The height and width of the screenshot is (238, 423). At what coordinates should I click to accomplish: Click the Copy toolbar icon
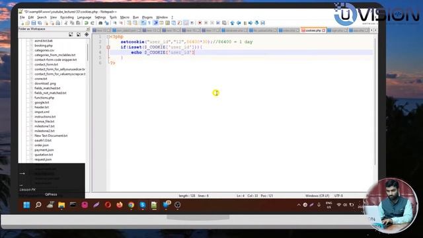[x=72, y=23]
